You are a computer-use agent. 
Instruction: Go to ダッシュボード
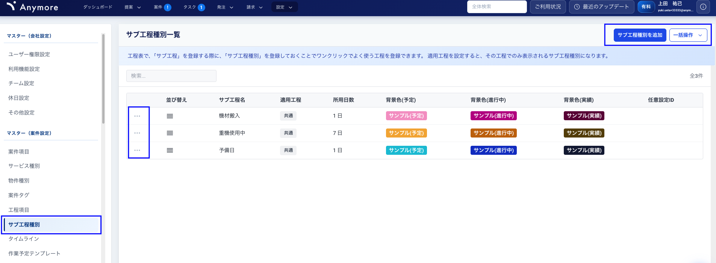click(x=98, y=7)
